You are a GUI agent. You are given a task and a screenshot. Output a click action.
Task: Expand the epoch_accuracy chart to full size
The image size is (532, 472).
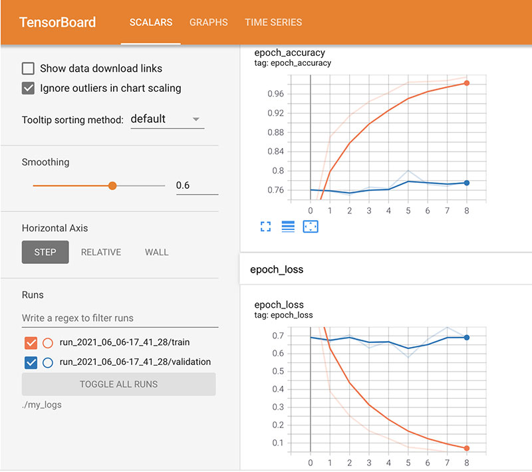[x=266, y=227]
